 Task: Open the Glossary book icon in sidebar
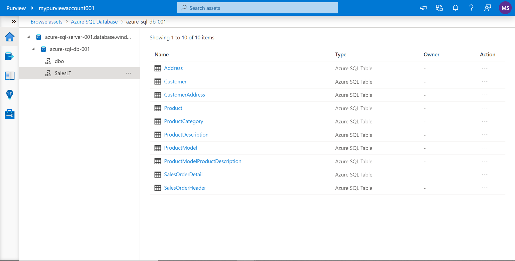point(10,75)
